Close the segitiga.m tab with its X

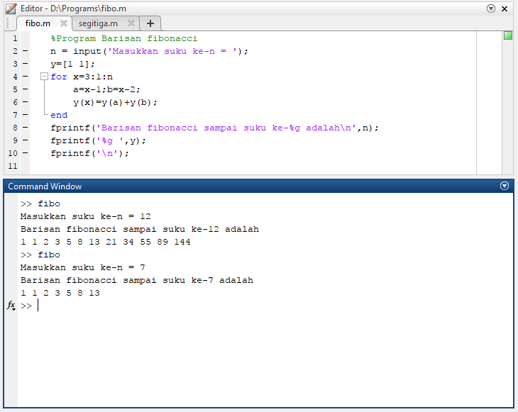(131, 23)
